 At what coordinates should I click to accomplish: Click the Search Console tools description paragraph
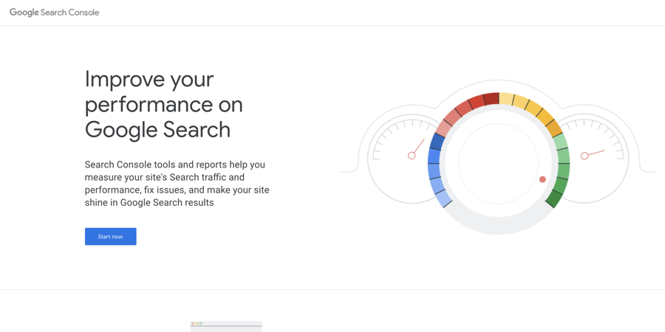coord(177,184)
